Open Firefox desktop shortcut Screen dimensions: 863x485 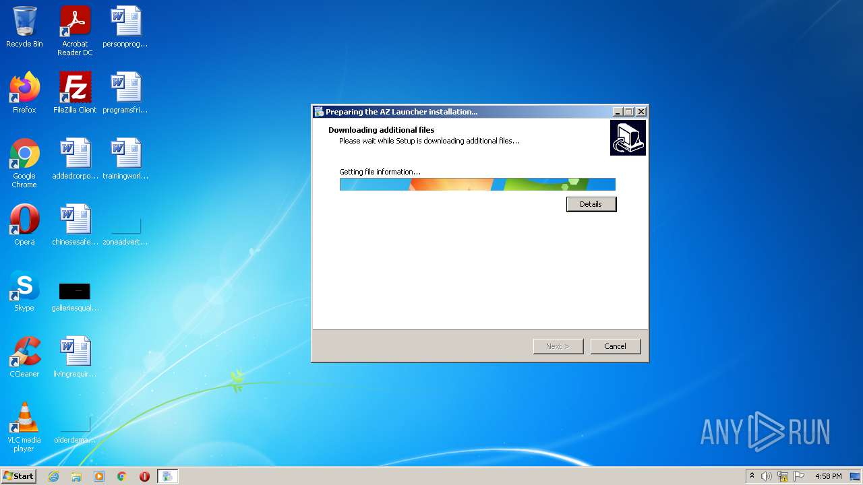(x=24, y=93)
